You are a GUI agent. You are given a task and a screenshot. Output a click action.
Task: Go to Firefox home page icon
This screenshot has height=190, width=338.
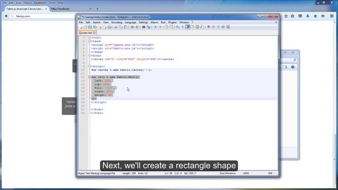click(315, 16)
